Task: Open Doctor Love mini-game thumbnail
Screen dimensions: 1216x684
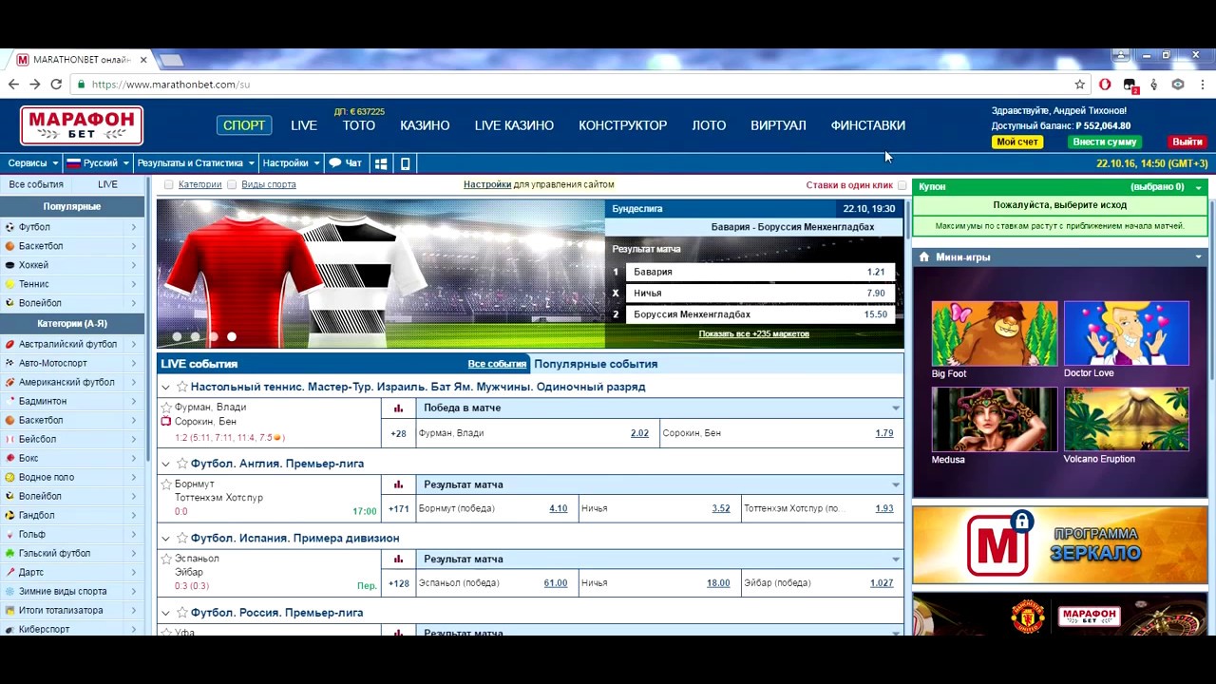Action: 1126,333
